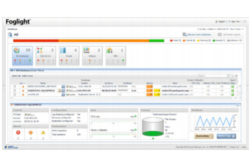Click orange alarm count in first row
The image size is (252, 168).
point(150,87)
